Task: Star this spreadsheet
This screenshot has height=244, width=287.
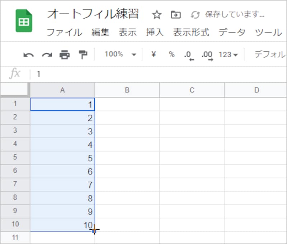Action: pos(156,15)
